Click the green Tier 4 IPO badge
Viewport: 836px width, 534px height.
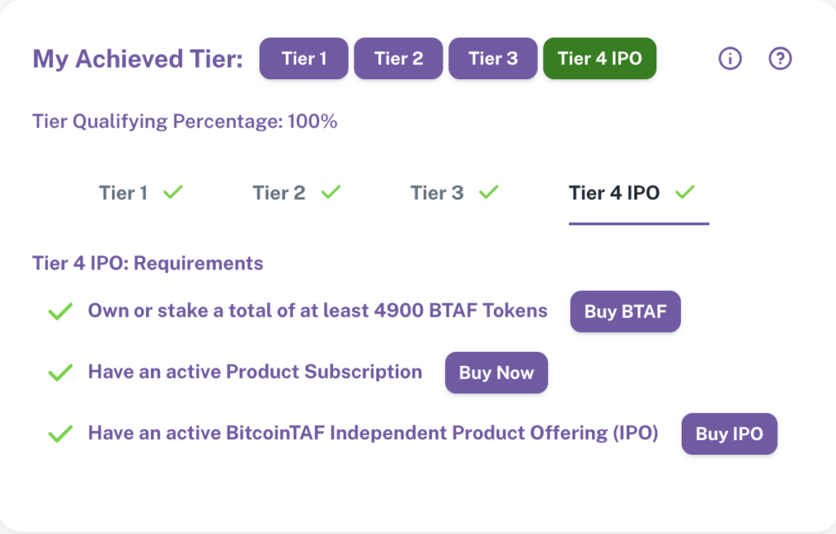(600, 58)
